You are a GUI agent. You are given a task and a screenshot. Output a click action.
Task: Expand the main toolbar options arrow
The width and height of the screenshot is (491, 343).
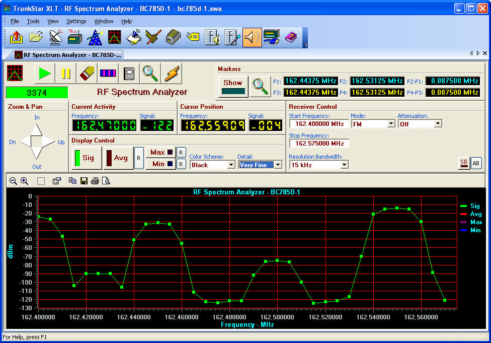click(305, 45)
